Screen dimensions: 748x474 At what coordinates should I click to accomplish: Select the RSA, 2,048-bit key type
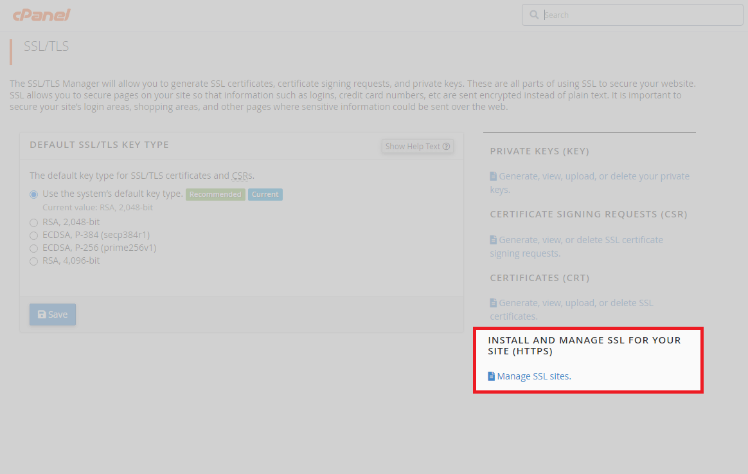point(33,222)
